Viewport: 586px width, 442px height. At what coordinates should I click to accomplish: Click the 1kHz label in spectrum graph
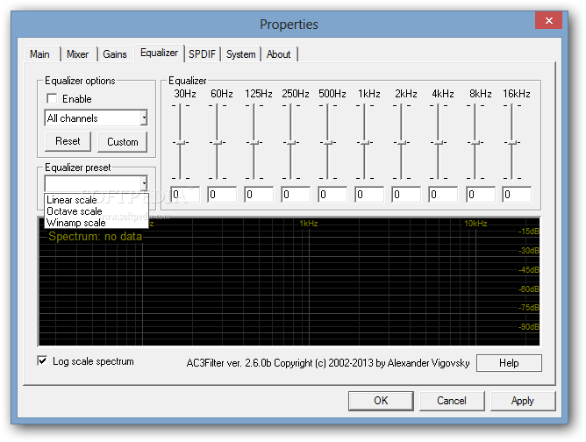coord(309,224)
